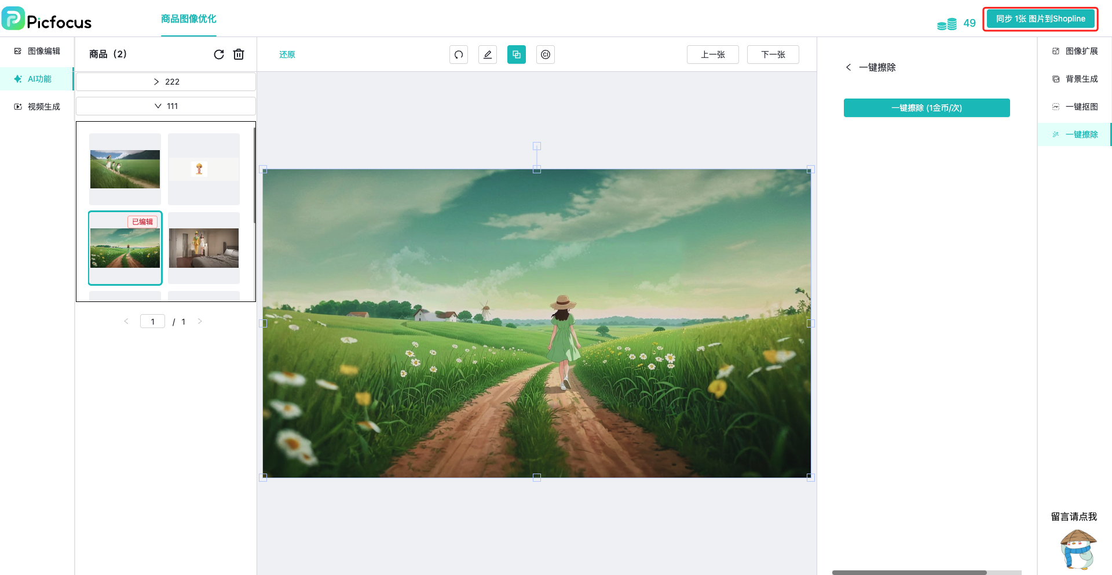Viewport: 1112px width, 575px height.
Task: Click the bottom-right image resize handle
Action: 811,478
